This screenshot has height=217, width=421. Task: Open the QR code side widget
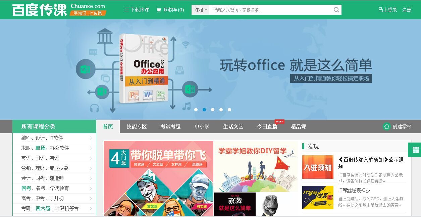(416, 150)
